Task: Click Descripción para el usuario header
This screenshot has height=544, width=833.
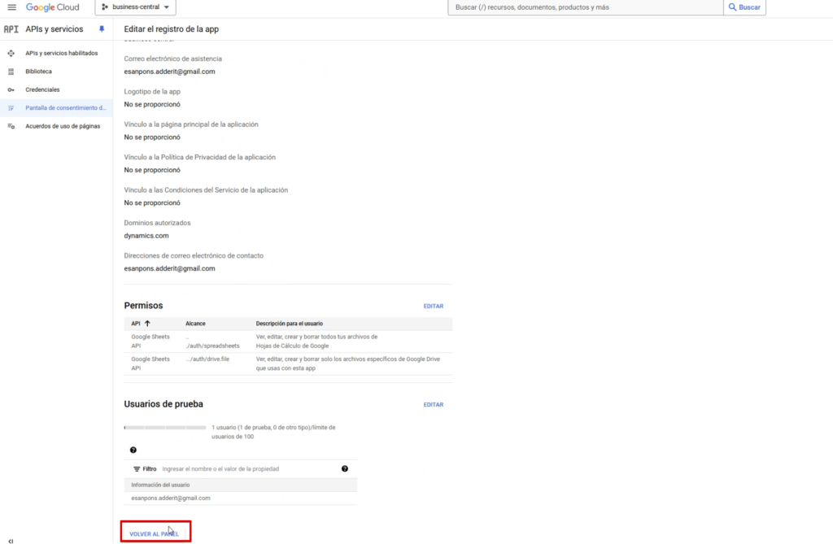Action: [290, 324]
